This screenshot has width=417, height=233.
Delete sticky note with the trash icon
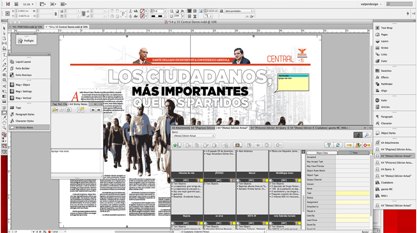(x=68, y=110)
